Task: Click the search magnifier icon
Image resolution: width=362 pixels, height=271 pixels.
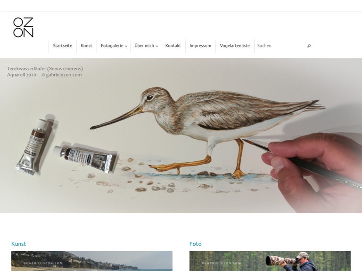Action: (309, 46)
